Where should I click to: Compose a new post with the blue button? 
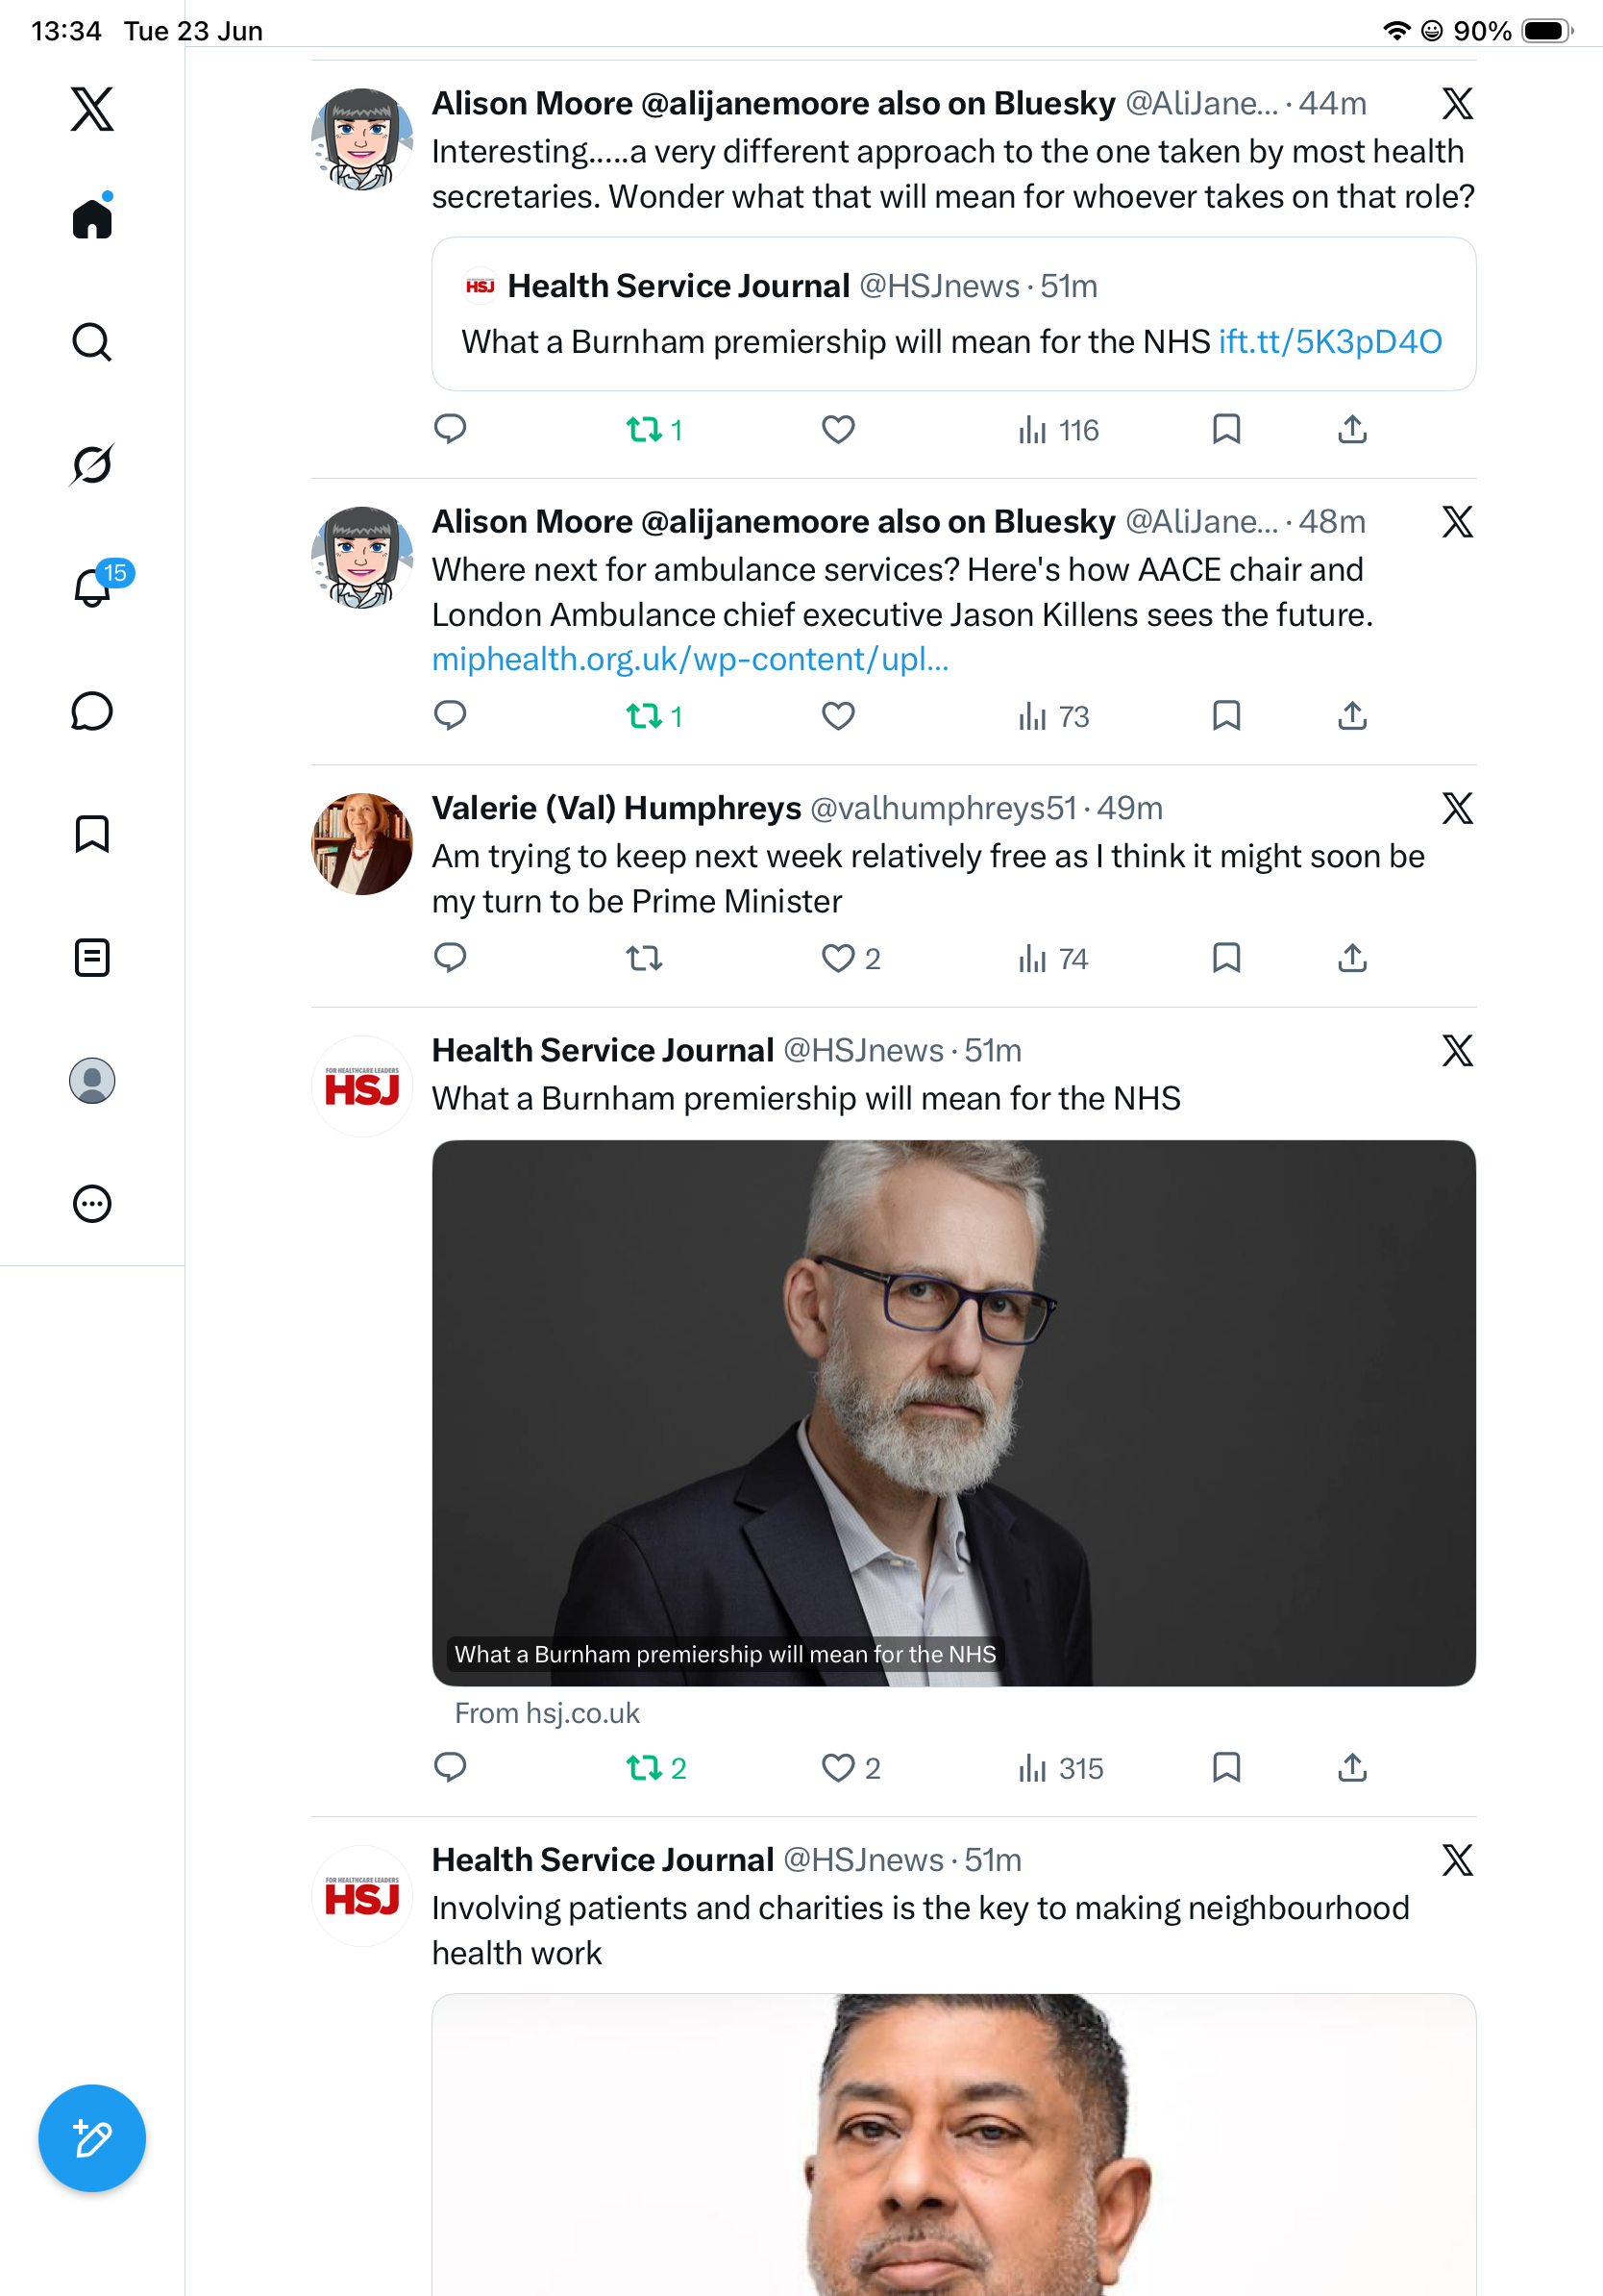click(x=92, y=2138)
